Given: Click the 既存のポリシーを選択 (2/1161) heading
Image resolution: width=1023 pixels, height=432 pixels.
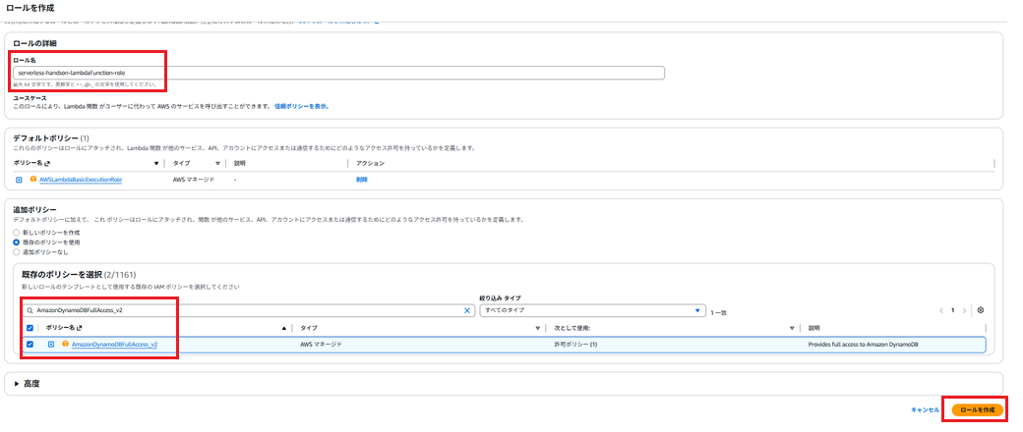Looking at the screenshot, I should [x=79, y=274].
